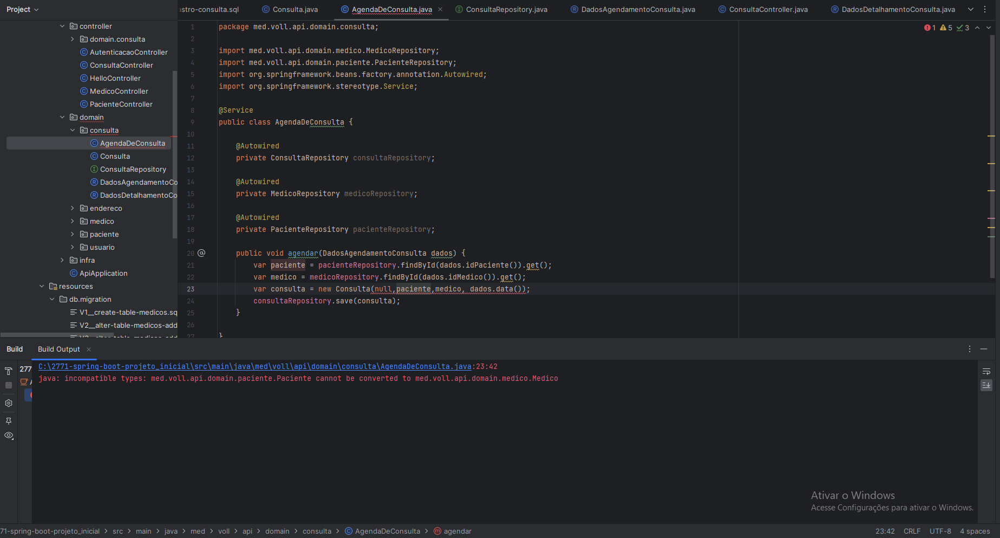Screen dimensions: 1000x538
Task: Switch to DadosDetalhamentoConsulta.java tab
Action: tap(893, 9)
